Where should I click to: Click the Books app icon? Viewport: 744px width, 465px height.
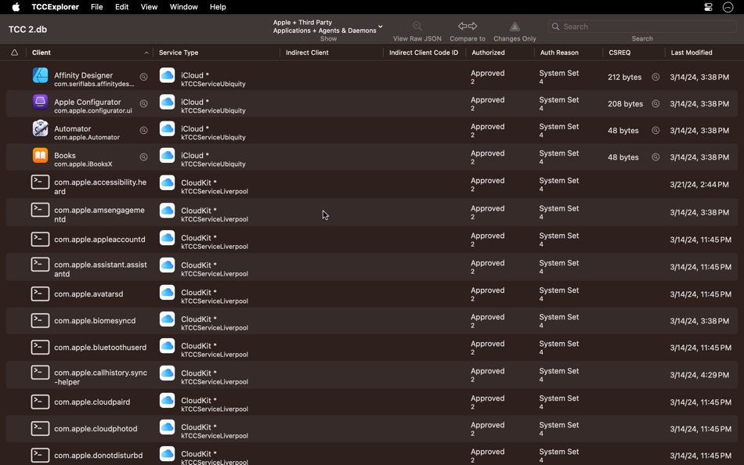click(x=40, y=155)
